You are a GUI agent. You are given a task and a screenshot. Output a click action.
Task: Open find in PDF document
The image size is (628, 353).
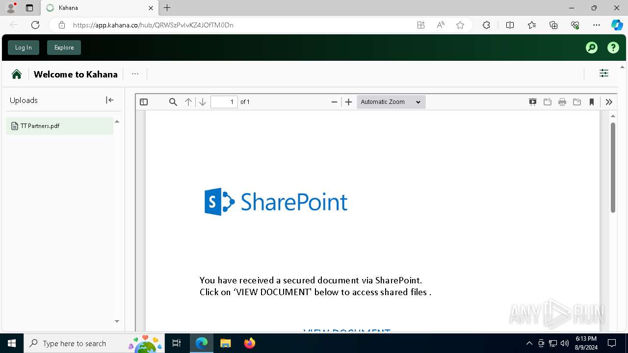(173, 102)
